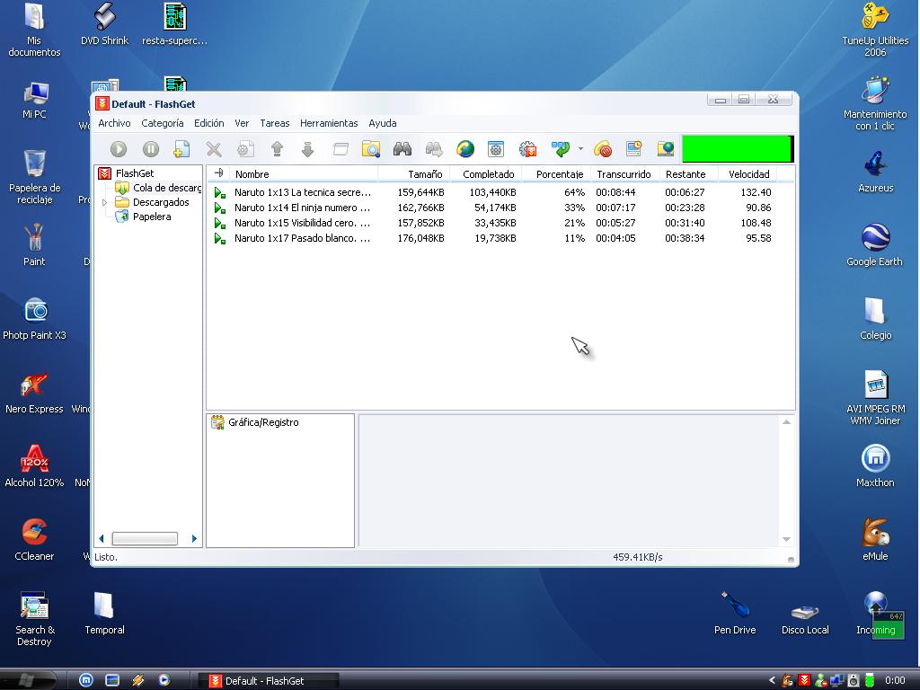Click Default - FlashGet taskbar button
This screenshot has height=690, width=920.
coord(268,681)
